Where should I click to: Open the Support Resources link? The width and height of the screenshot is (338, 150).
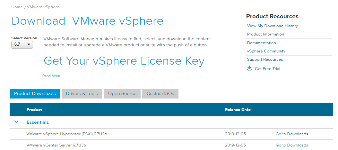[265, 59]
